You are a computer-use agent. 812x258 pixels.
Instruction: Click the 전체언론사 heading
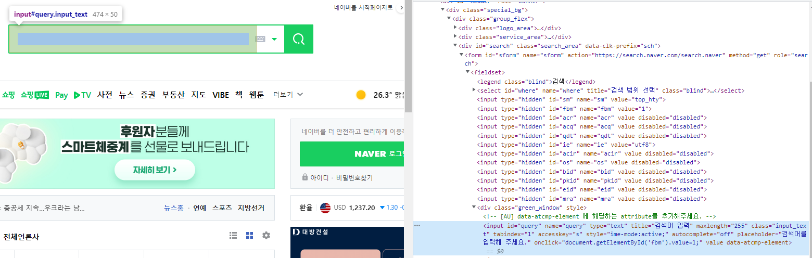21,237
